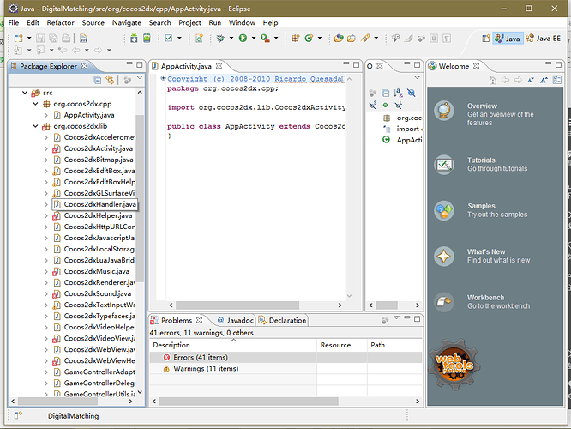Click the Overview globe icon
This screenshot has width=571, height=429.
click(x=444, y=111)
